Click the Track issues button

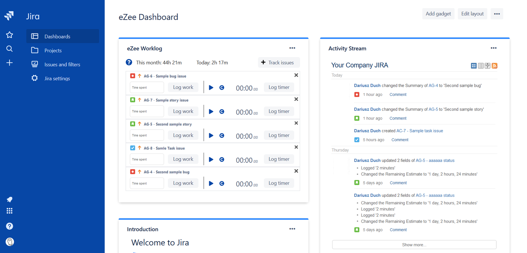[x=279, y=62]
